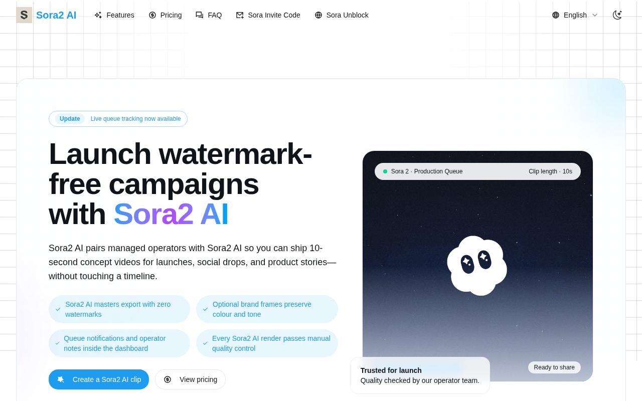The height and width of the screenshot is (401, 642).
Task: Click the dollar coin icon beside Pricing
Action: point(152,15)
